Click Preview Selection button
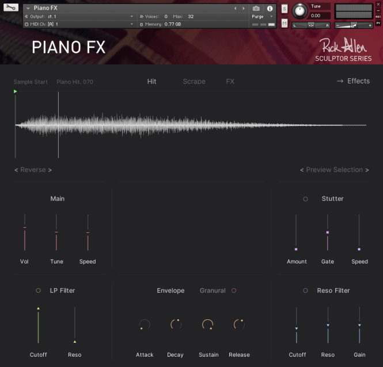The width and height of the screenshot is (383, 367). pyautogui.click(x=334, y=170)
